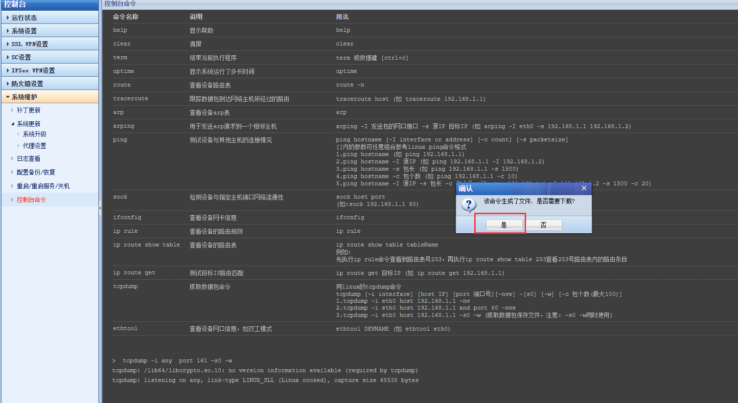The height and width of the screenshot is (403, 738).
Task: Click the 是 button in confirm dialog
Action: [x=504, y=225]
